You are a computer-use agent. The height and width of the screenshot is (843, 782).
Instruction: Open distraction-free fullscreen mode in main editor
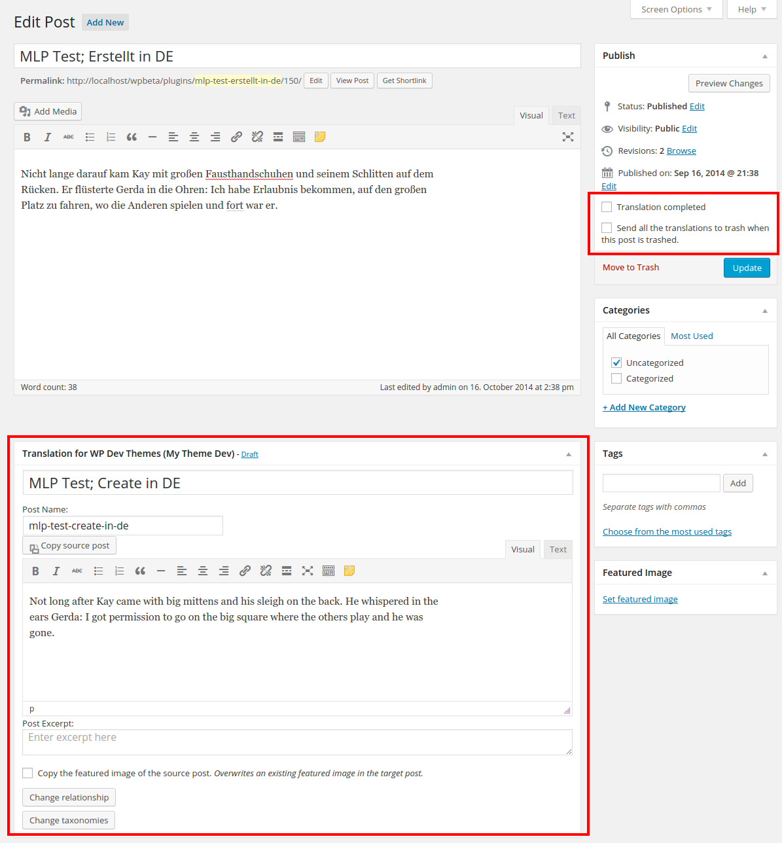[567, 137]
